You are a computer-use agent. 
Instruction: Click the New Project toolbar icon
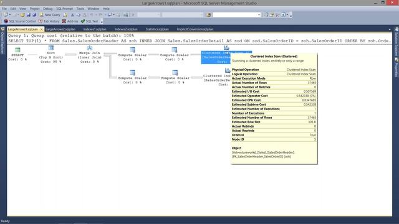6,15
